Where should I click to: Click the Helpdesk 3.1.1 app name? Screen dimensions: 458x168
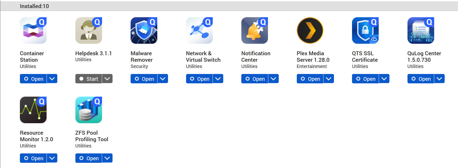93,53
